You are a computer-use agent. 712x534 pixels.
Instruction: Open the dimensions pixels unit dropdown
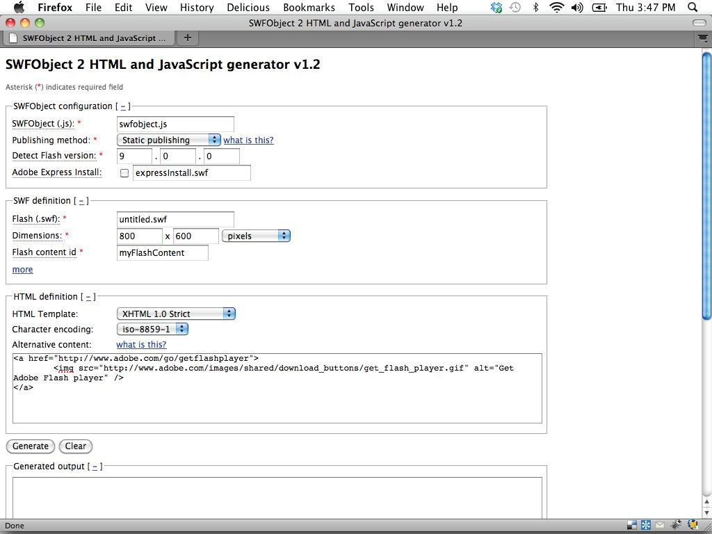point(256,236)
